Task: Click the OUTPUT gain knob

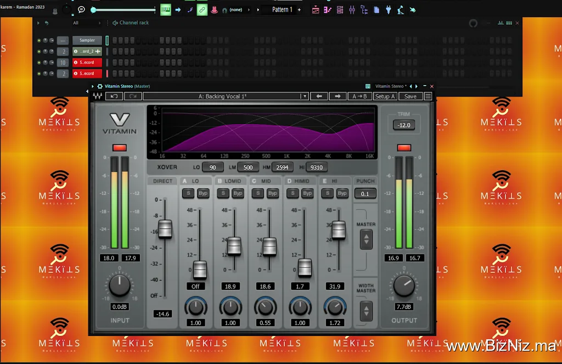Action: tap(404, 286)
